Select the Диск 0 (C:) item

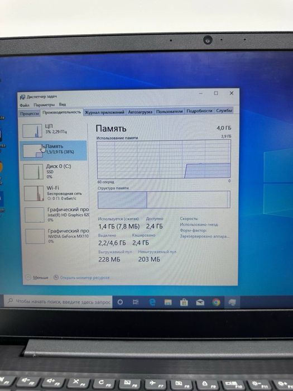(x=55, y=171)
